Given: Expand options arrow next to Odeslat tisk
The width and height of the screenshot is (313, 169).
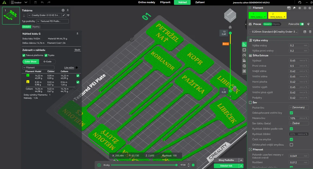Looking at the screenshot, I should [241, 166].
